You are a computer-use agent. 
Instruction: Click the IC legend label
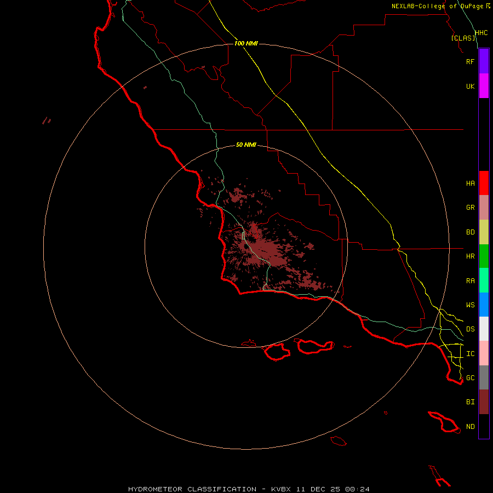coord(470,354)
